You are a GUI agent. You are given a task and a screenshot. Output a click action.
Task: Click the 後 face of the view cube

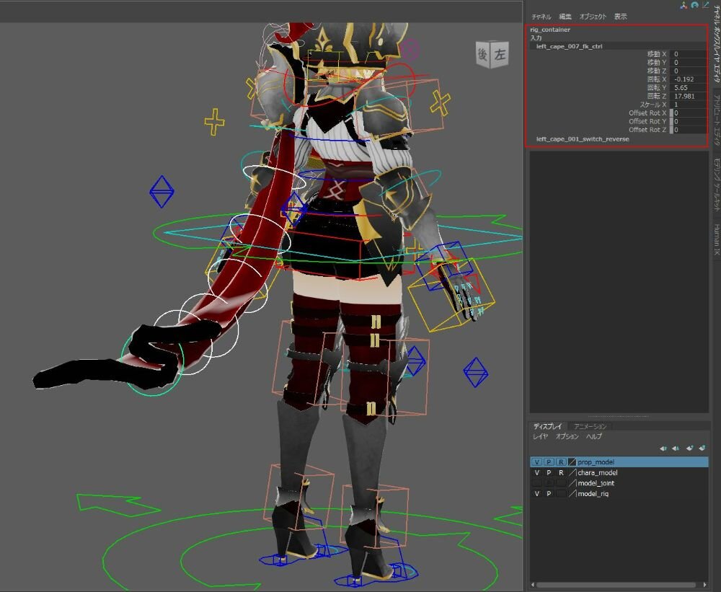(482, 54)
